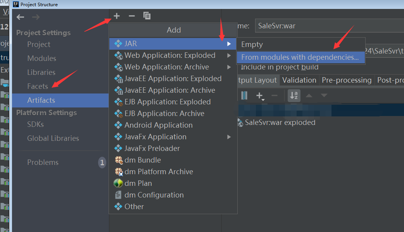Viewport: 404px width, 232px height.
Task: Click the Web Application: Archive icon
Action: point(119,67)
